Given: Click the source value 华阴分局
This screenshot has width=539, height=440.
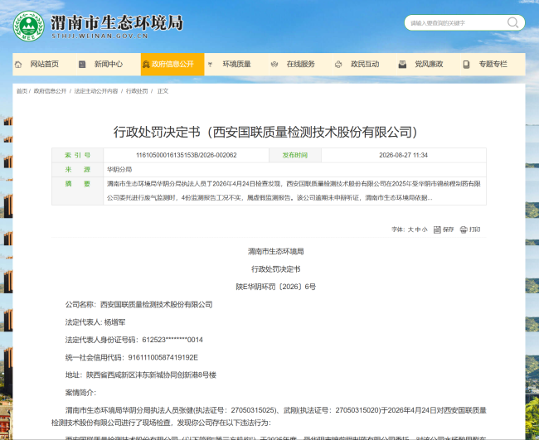Looking at the screenshot, I should coord(119,169).
